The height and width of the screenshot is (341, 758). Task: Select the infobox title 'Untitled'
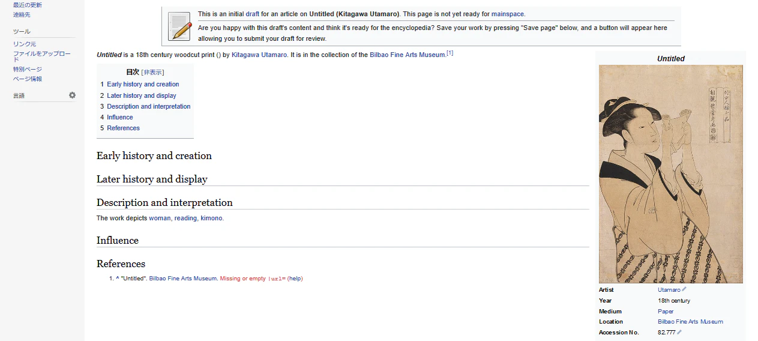point(670,58)
